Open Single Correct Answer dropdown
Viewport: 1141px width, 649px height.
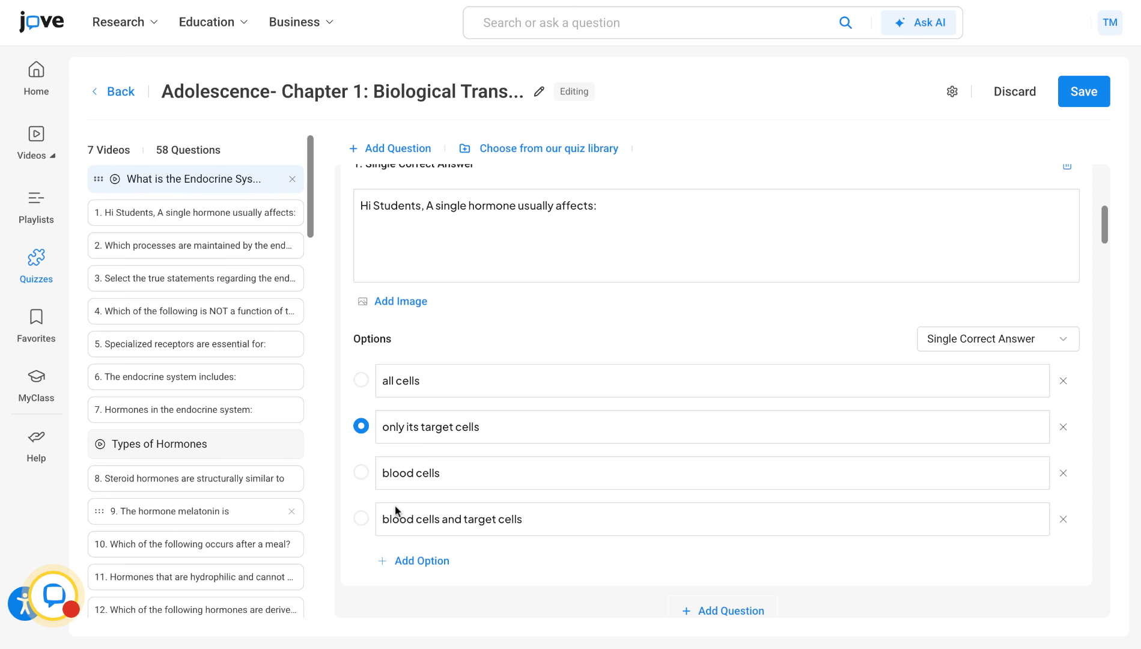(x=997, y=339)
